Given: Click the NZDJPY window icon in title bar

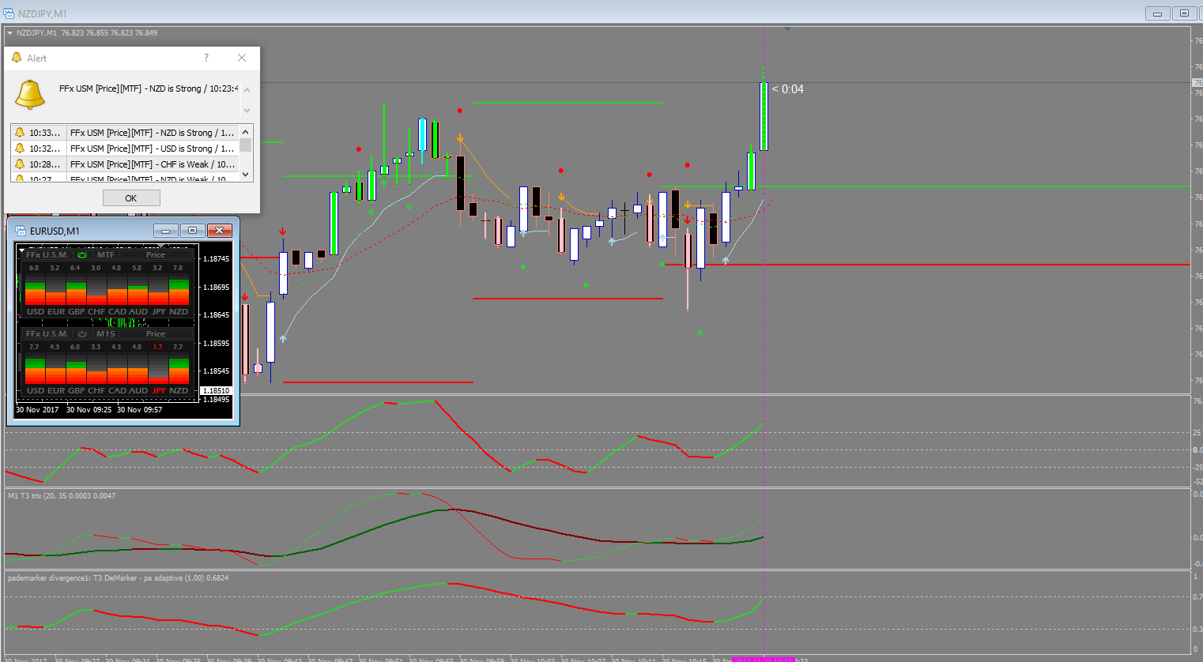Looking at the screenshot, I should click(x=9, y=13).
